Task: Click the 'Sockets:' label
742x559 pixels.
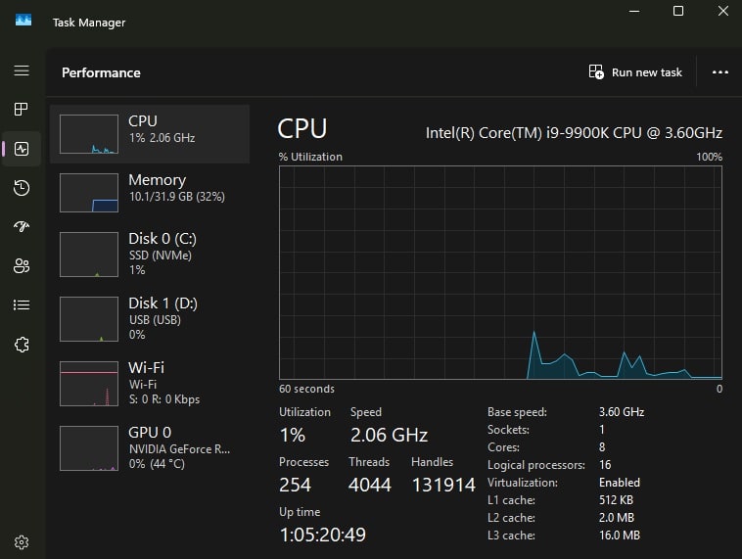Action: (508, 430)
